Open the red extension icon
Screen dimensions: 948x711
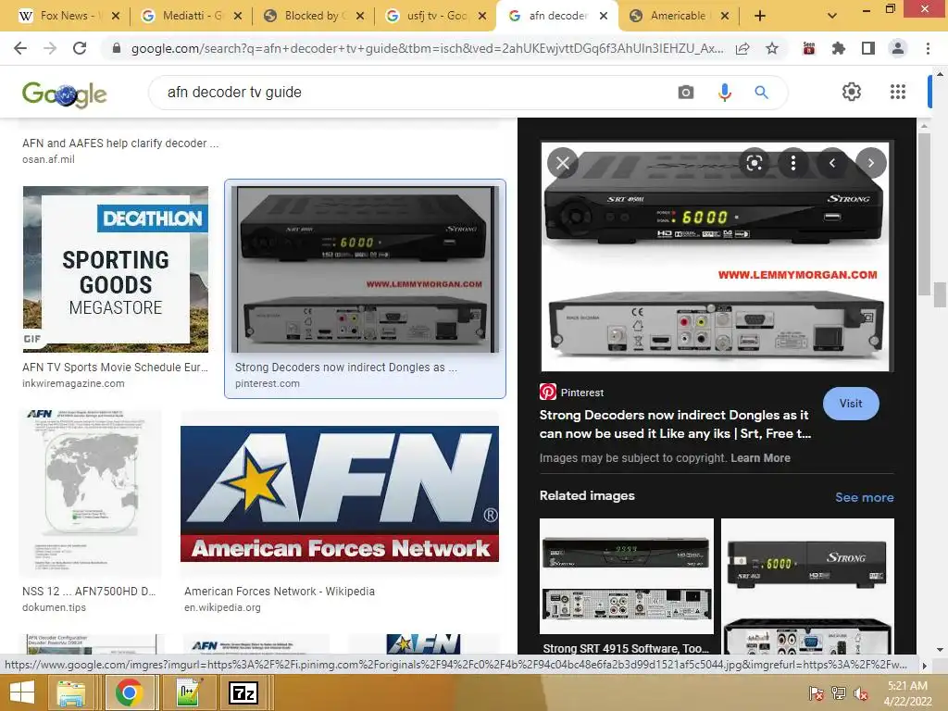coord(808,48)
